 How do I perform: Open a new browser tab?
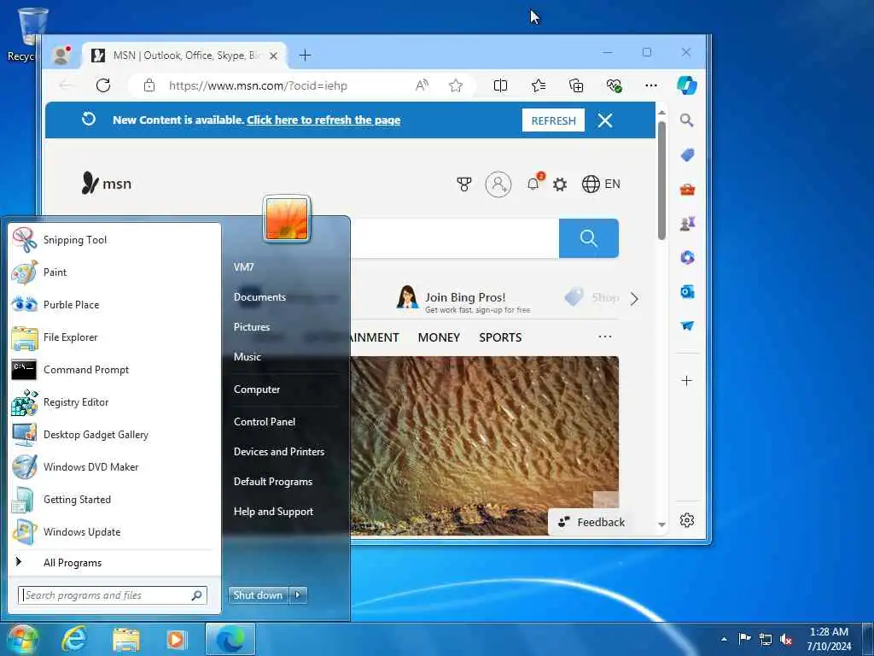(x=305, y=56)
